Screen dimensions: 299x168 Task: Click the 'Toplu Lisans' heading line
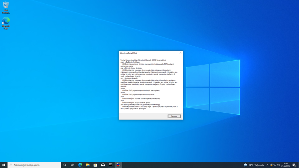[x=143, y=60]
